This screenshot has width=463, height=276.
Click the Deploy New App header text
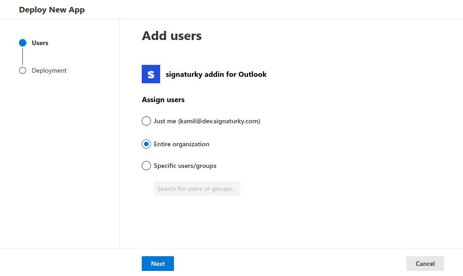coord(52,10)
